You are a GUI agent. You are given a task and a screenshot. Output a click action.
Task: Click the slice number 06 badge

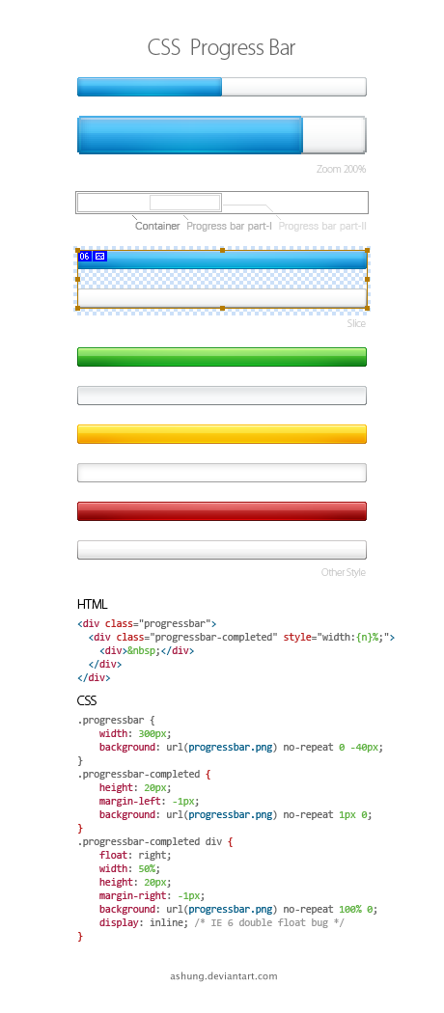85,257
